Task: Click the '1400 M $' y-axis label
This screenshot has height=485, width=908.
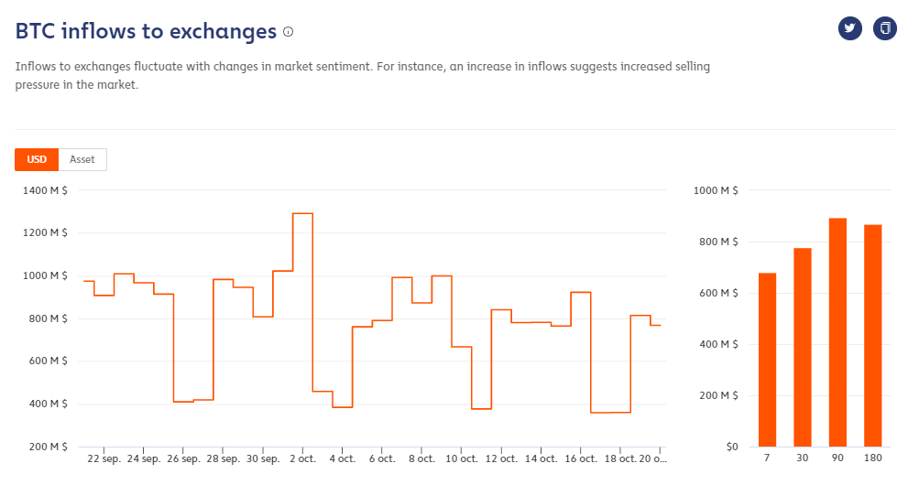Action: (46, 190)
